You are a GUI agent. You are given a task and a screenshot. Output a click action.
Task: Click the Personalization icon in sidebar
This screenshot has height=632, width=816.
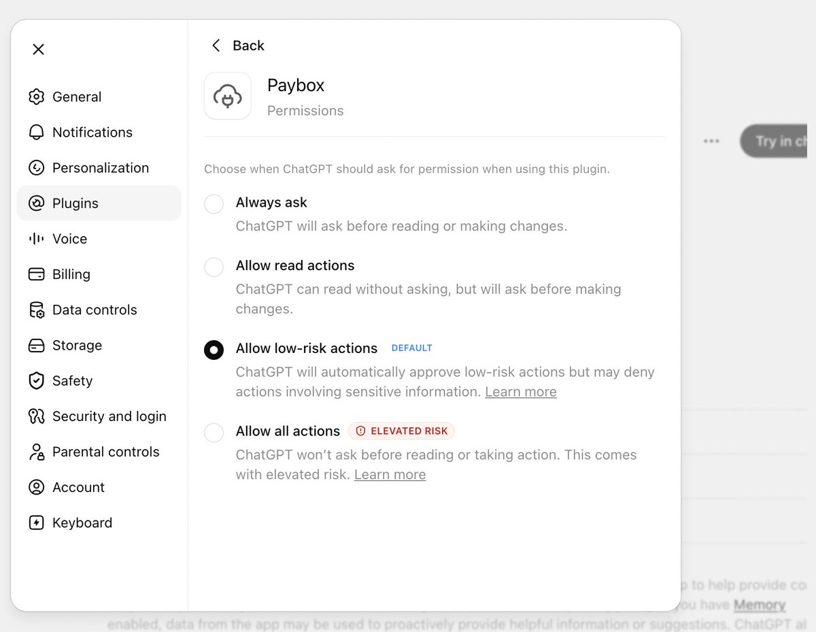pyautogui.click(x=36, y=167)
